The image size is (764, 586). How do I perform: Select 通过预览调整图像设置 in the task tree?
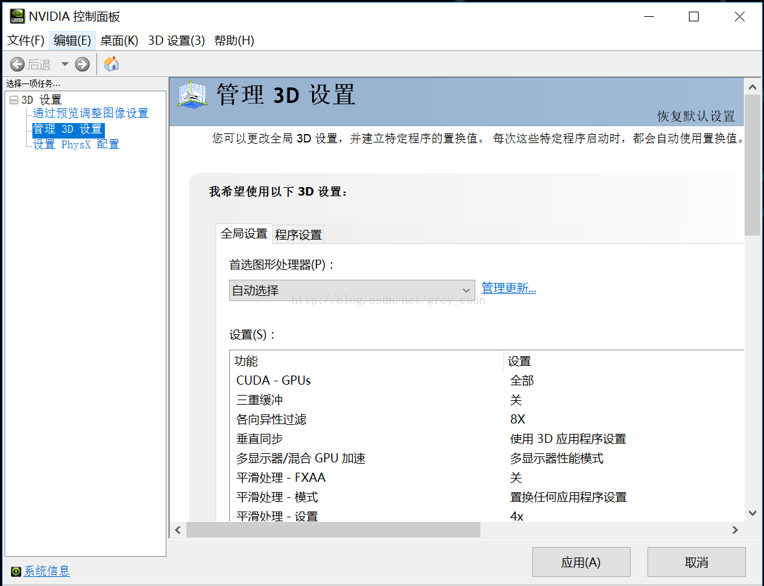click(90, 113)
